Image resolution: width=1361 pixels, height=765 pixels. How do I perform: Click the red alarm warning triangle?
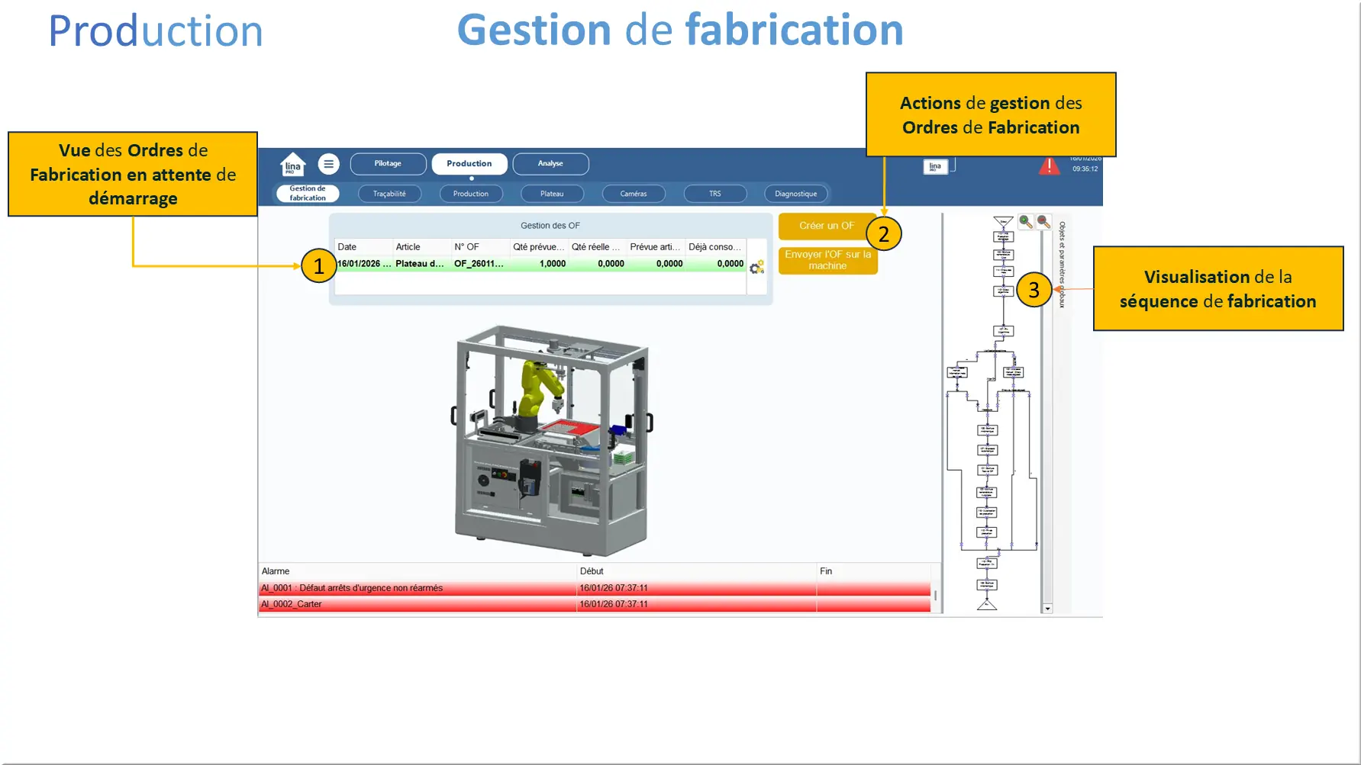[1049, 166]
